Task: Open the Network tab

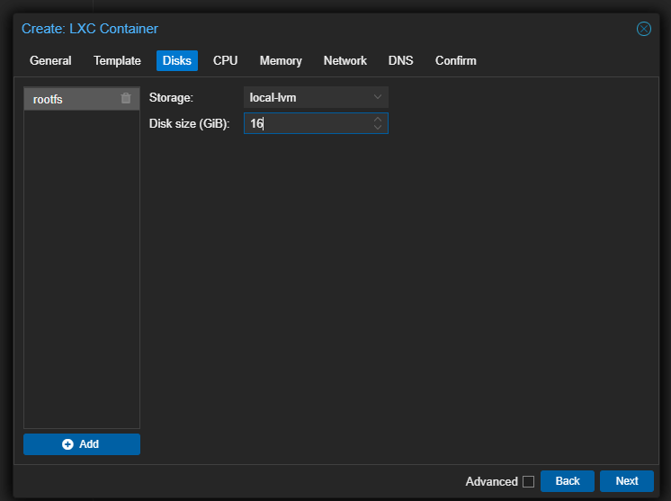Action: (x=345, y=60)
